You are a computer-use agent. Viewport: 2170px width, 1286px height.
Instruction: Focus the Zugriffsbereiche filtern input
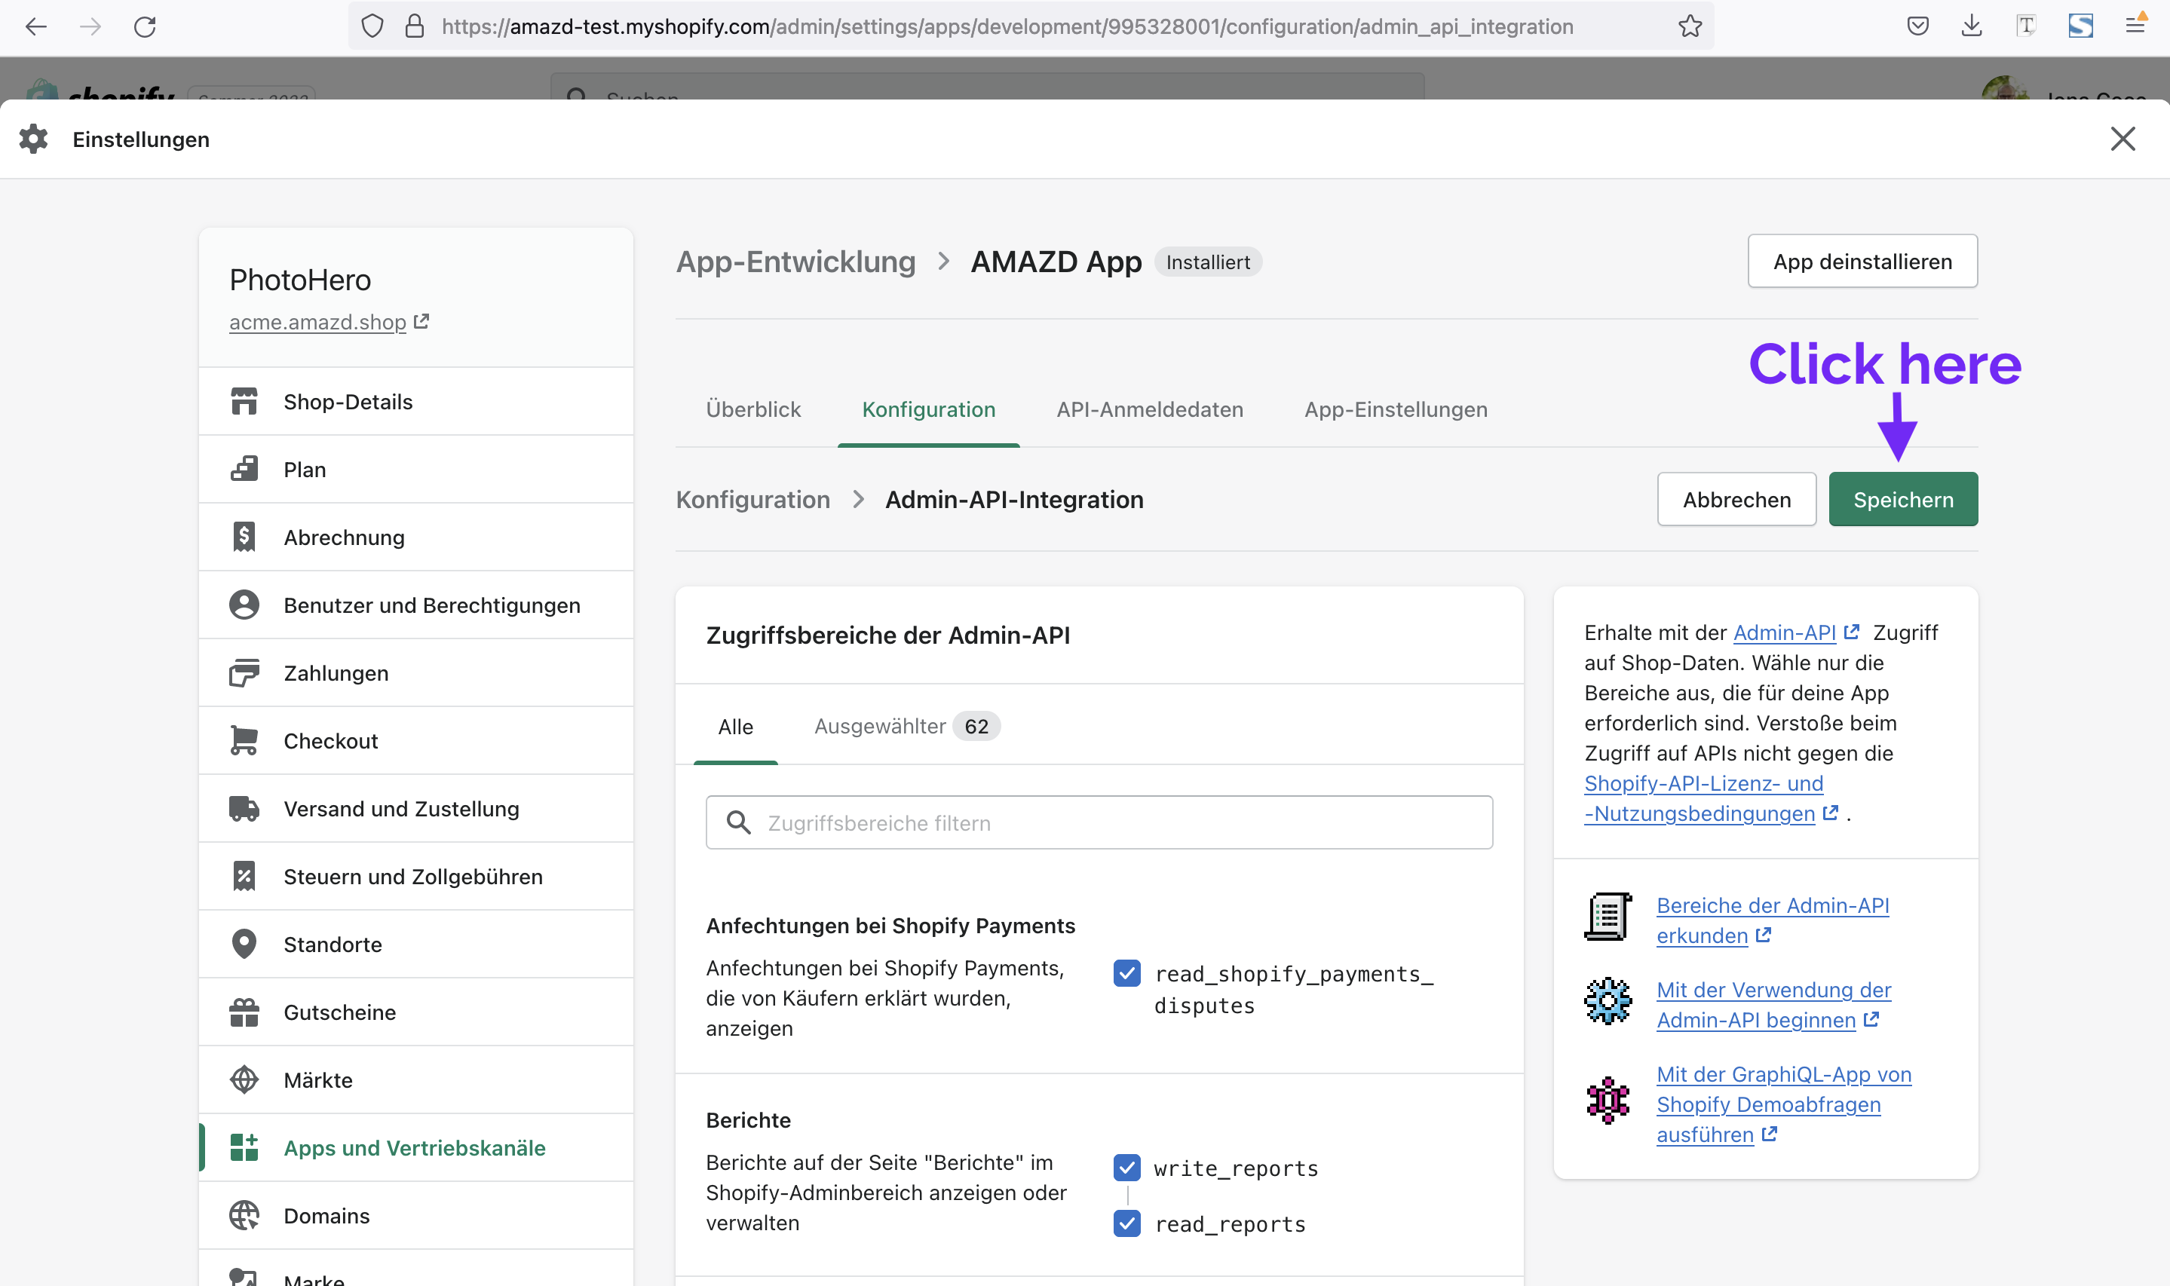[x=1099, y=822]
